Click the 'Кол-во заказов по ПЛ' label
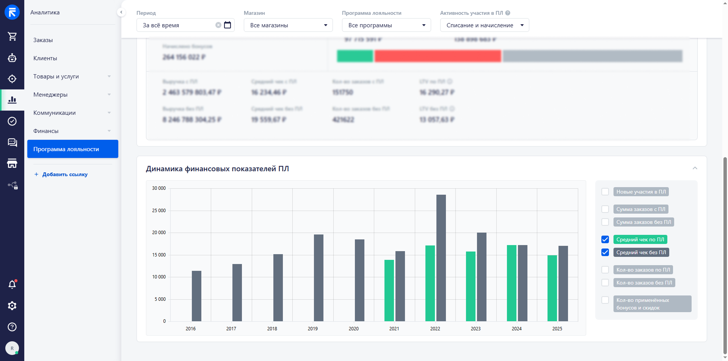The height and width of the screenshot is (361, 728). pos(643,270)
